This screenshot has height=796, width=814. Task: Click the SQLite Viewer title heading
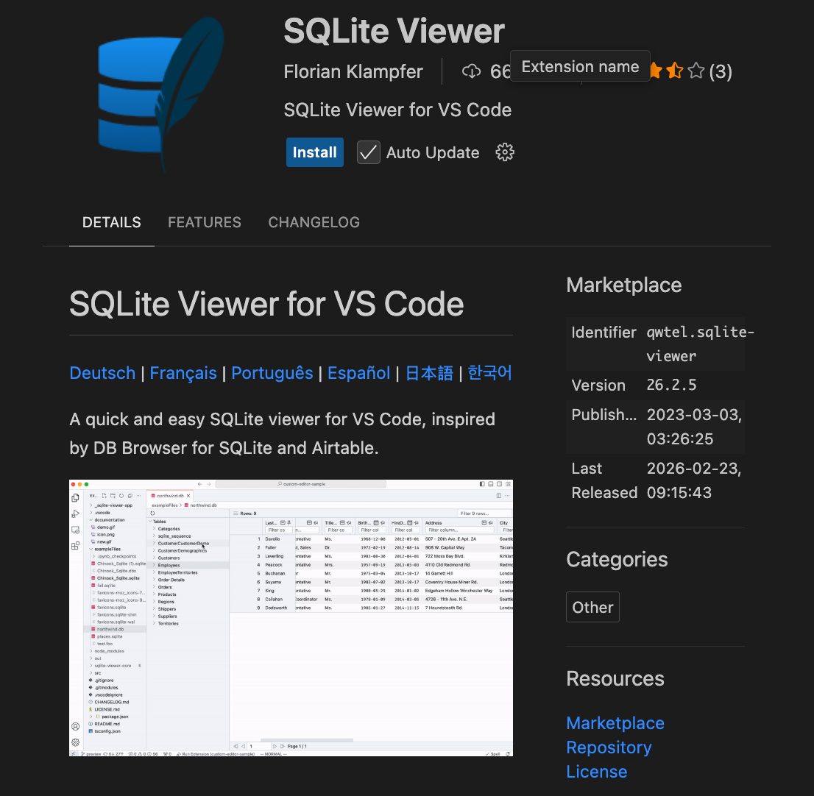tap(394, 31)
